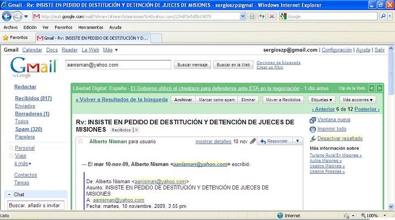Screen dimensions: 395x220
Task: Click the Salir sign-out link
Action: [x=380, y=50]
